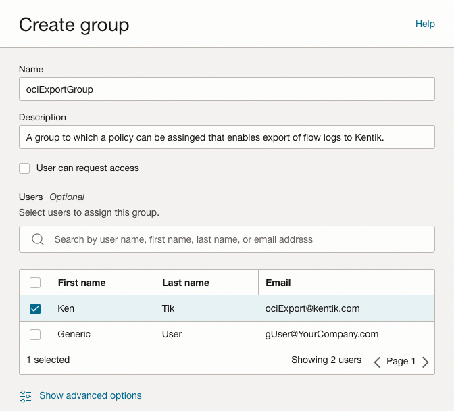
Task: Toggle the select all users checkbox
Action: point(35,283)
